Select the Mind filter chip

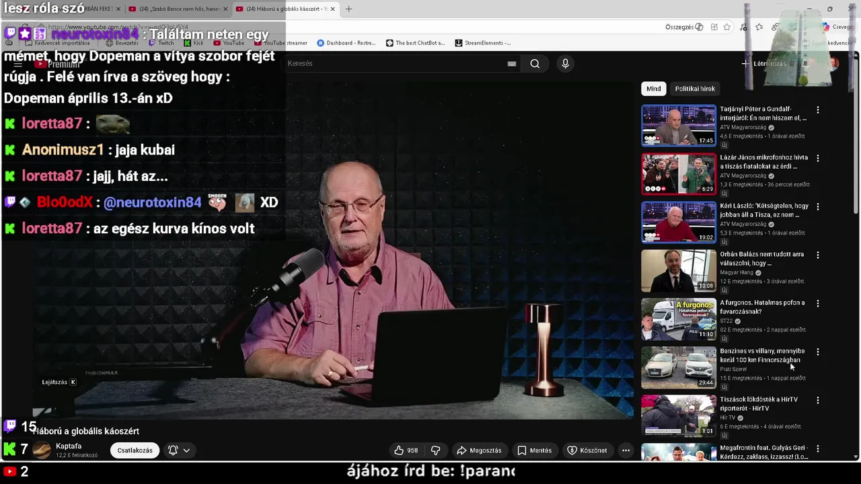pos(654,89)
